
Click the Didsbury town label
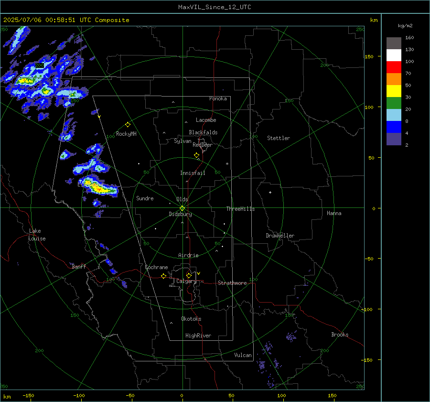[180, 214]
